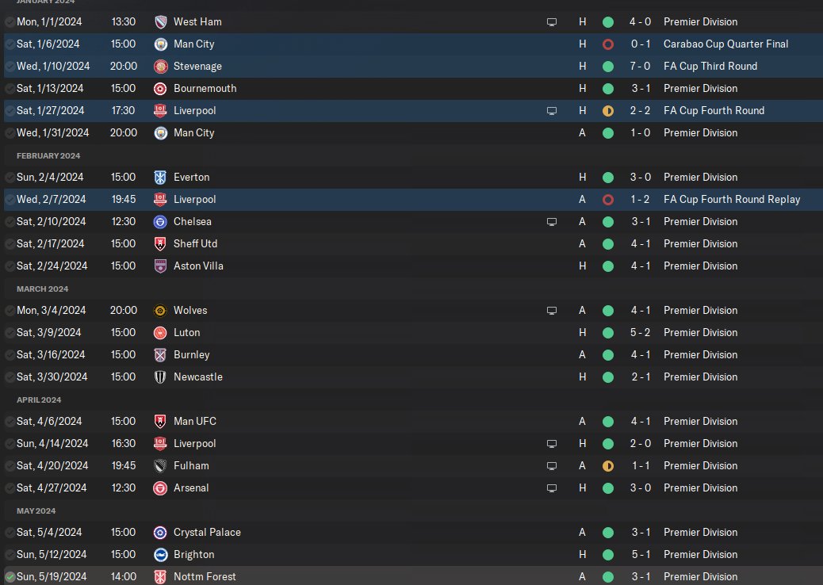823x585 pixels.
Task: Select the Crystal Palace team name
Action: point(207,533)
